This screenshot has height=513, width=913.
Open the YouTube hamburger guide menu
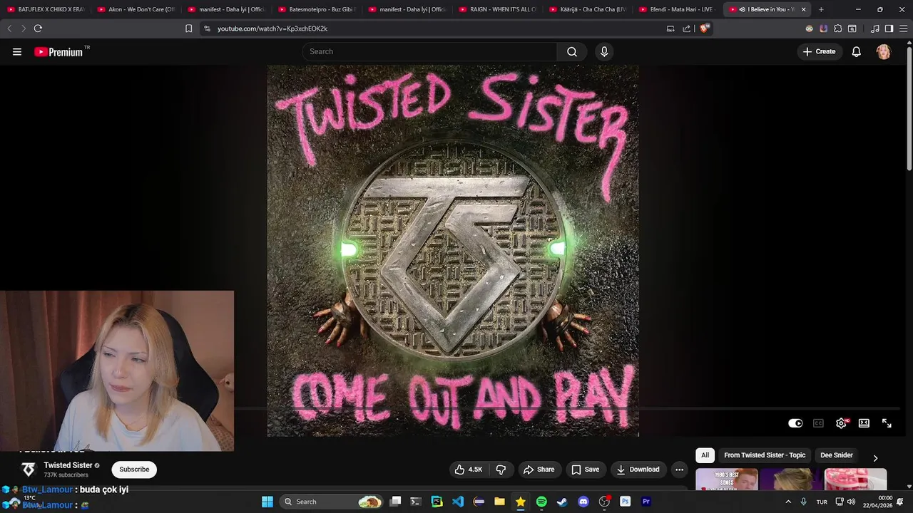[x=17, y=51]
